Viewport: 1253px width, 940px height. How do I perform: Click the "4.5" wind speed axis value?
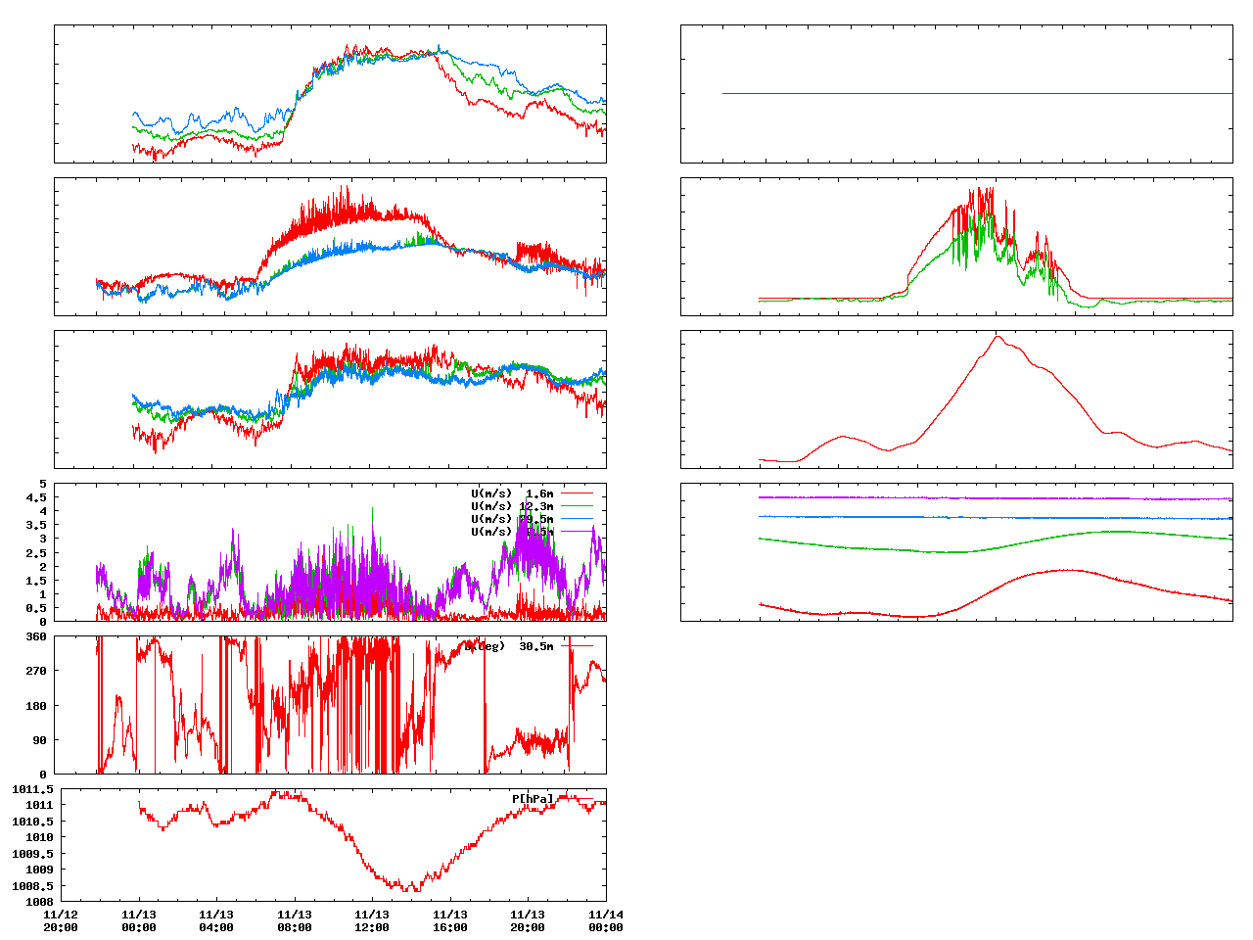coord(36,497)
